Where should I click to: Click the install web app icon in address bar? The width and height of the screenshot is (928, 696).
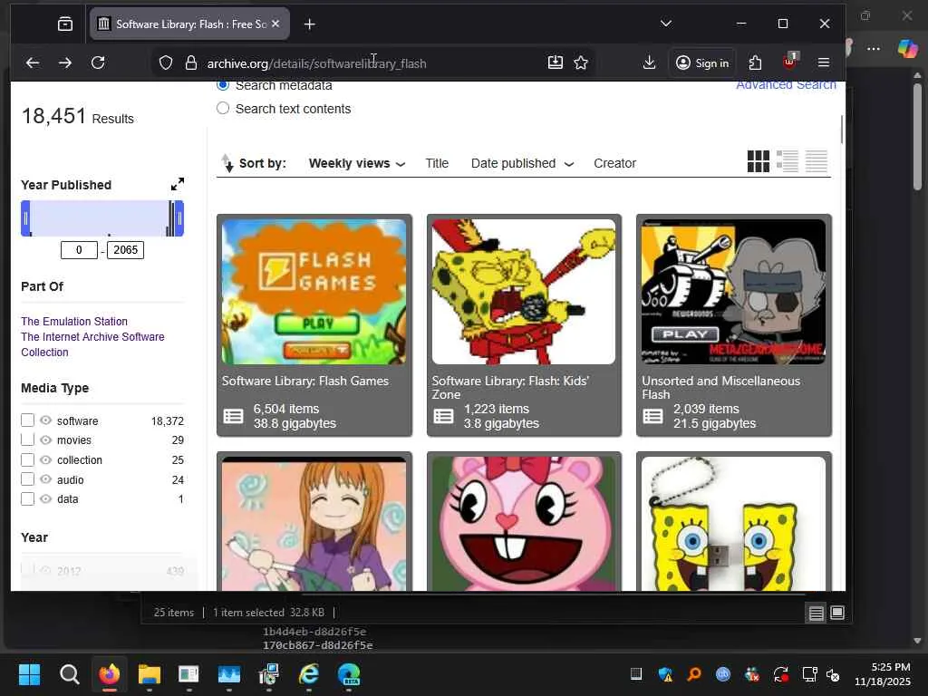556,63
